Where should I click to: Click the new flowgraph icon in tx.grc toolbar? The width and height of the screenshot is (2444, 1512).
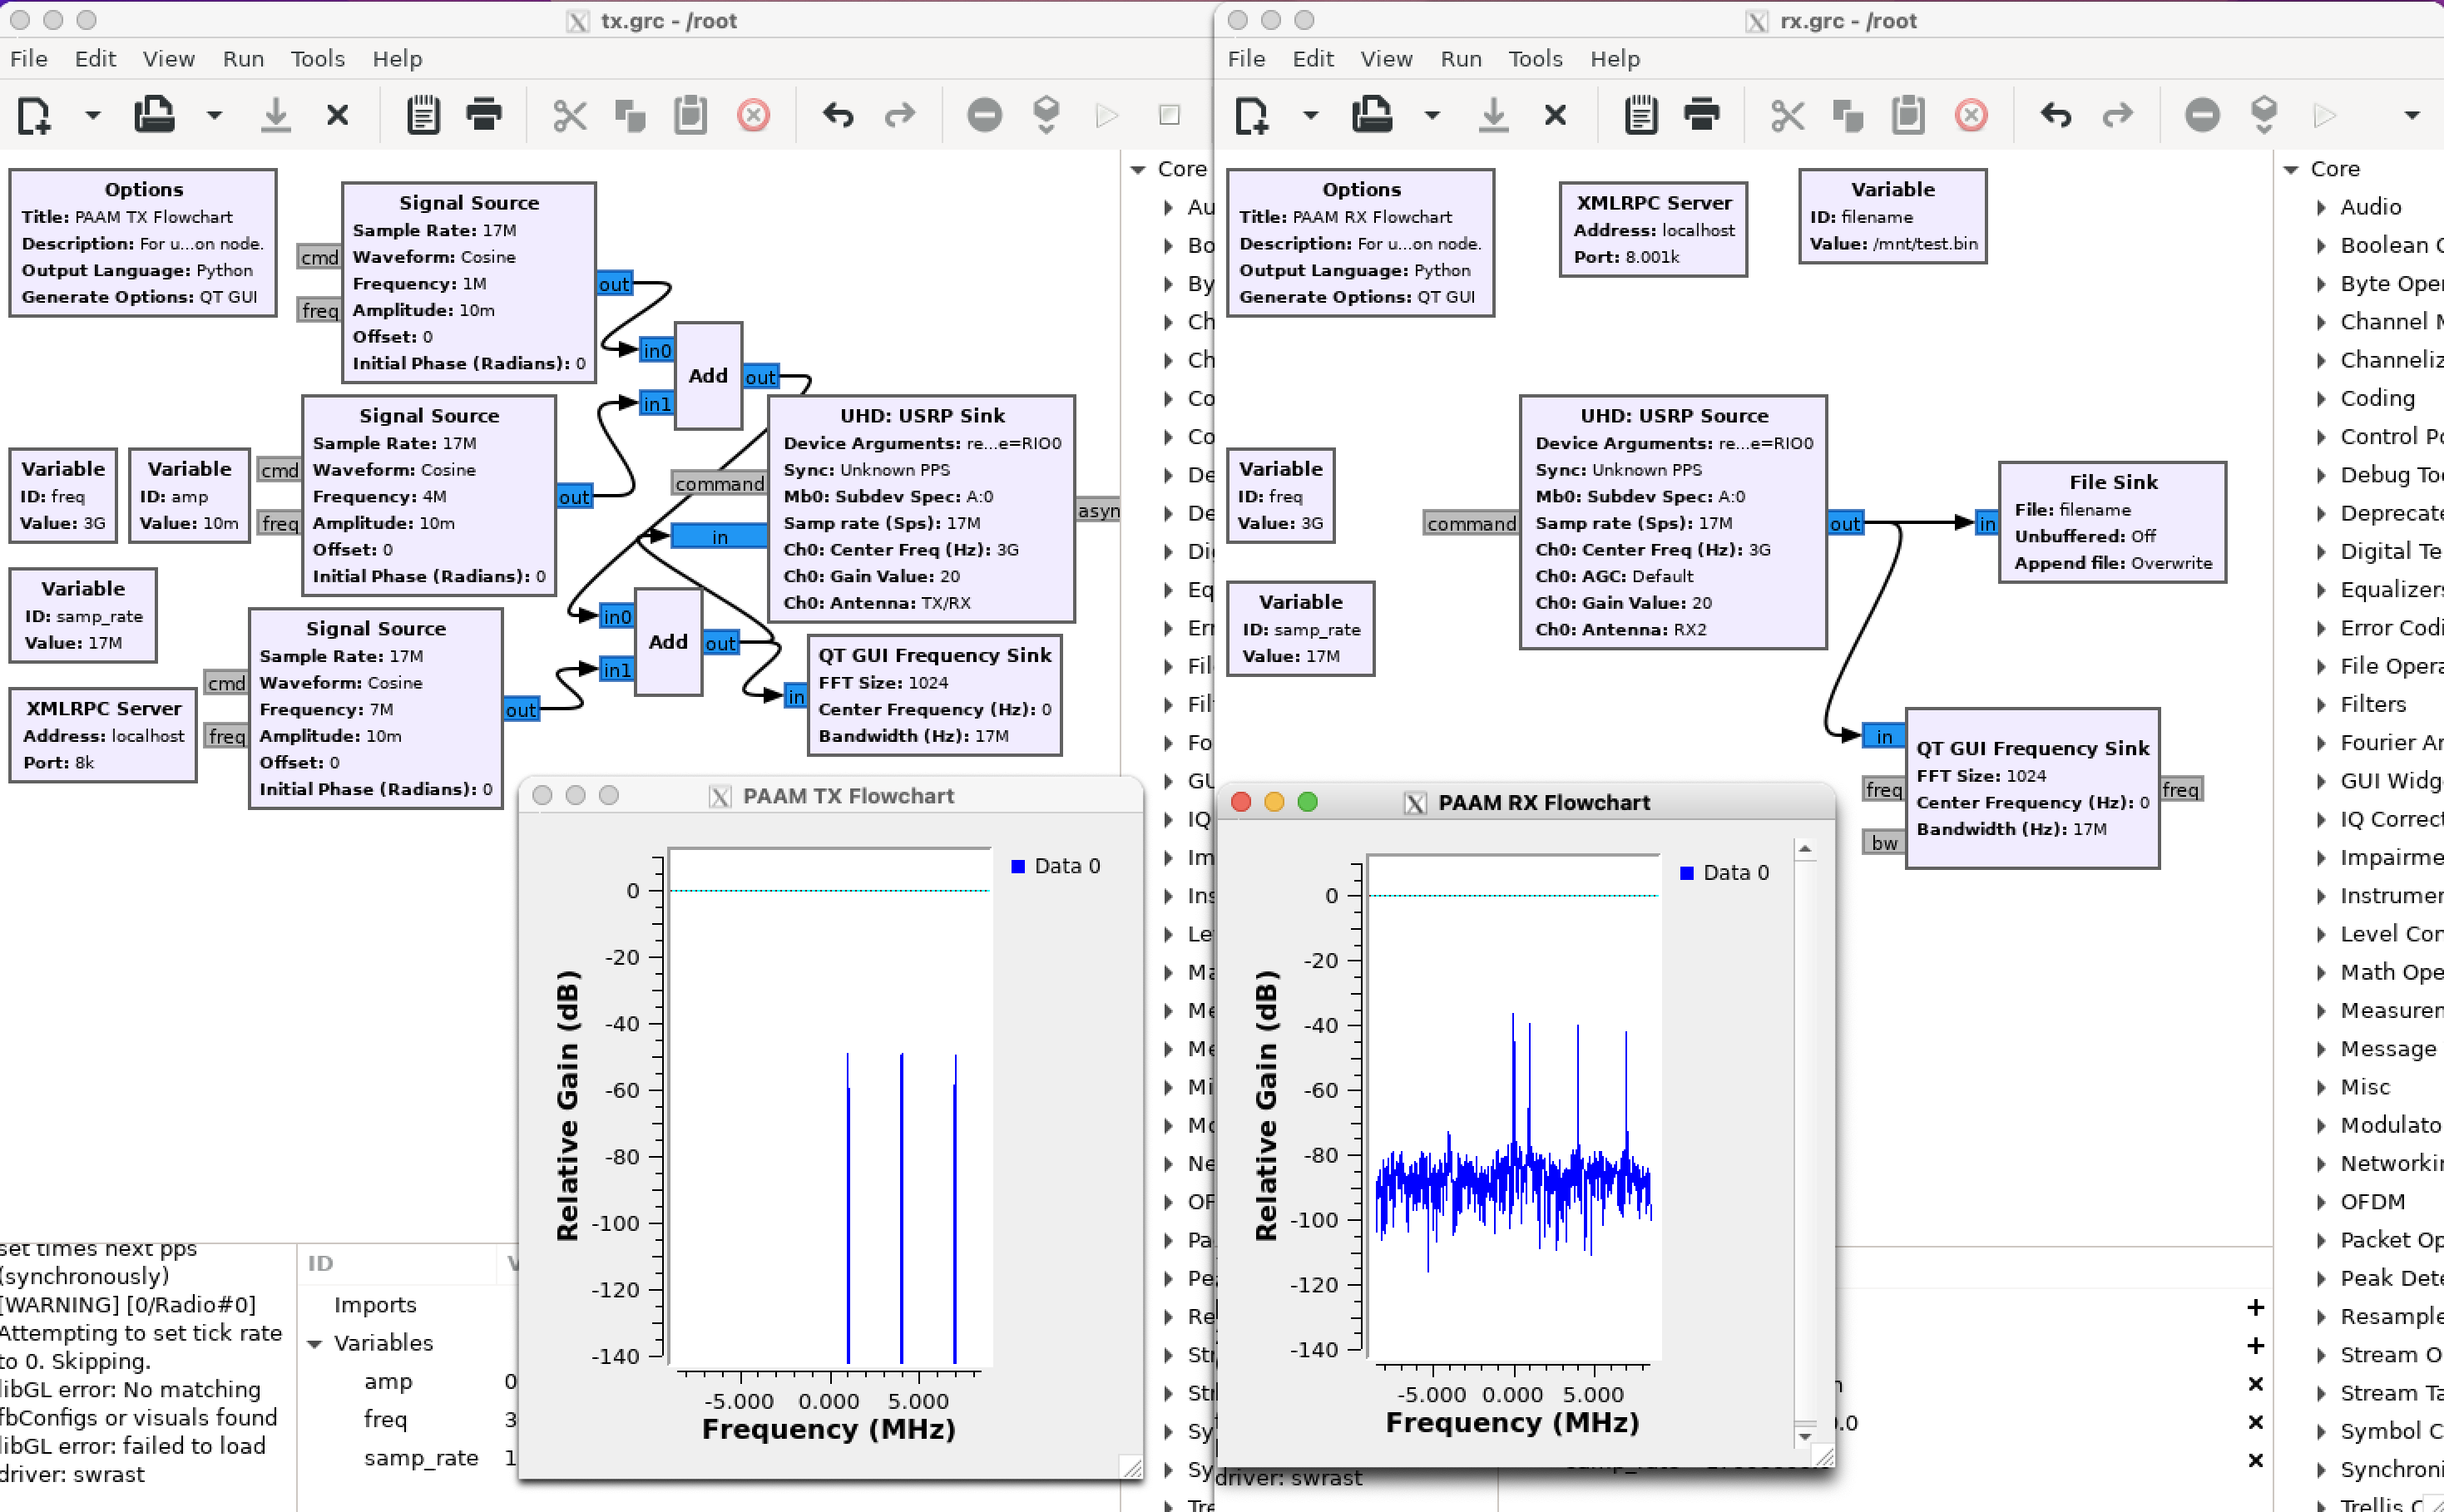34,115
